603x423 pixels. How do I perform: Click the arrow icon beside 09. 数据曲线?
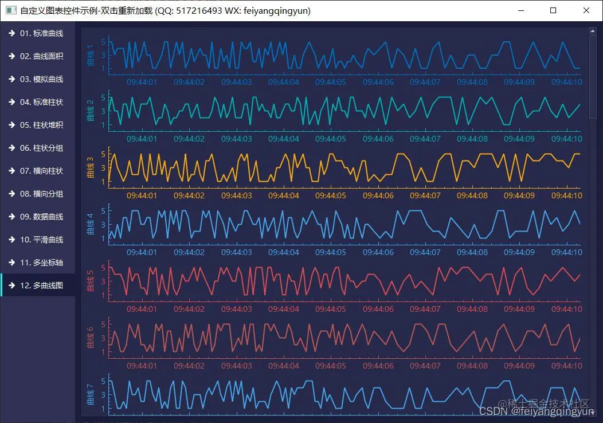[12, 217]
